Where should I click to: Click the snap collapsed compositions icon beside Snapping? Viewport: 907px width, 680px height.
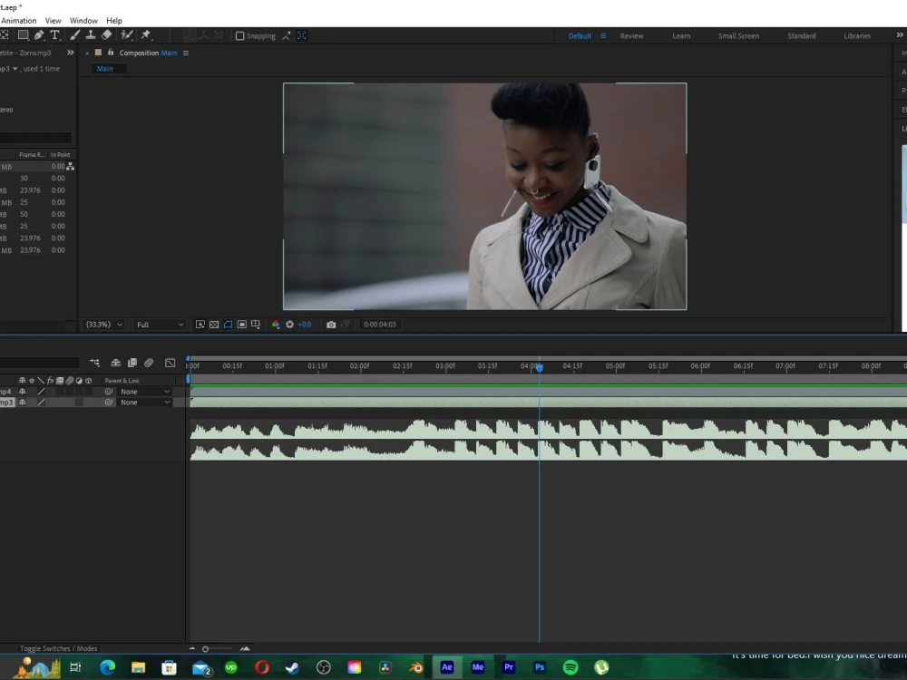click(286, 36)
